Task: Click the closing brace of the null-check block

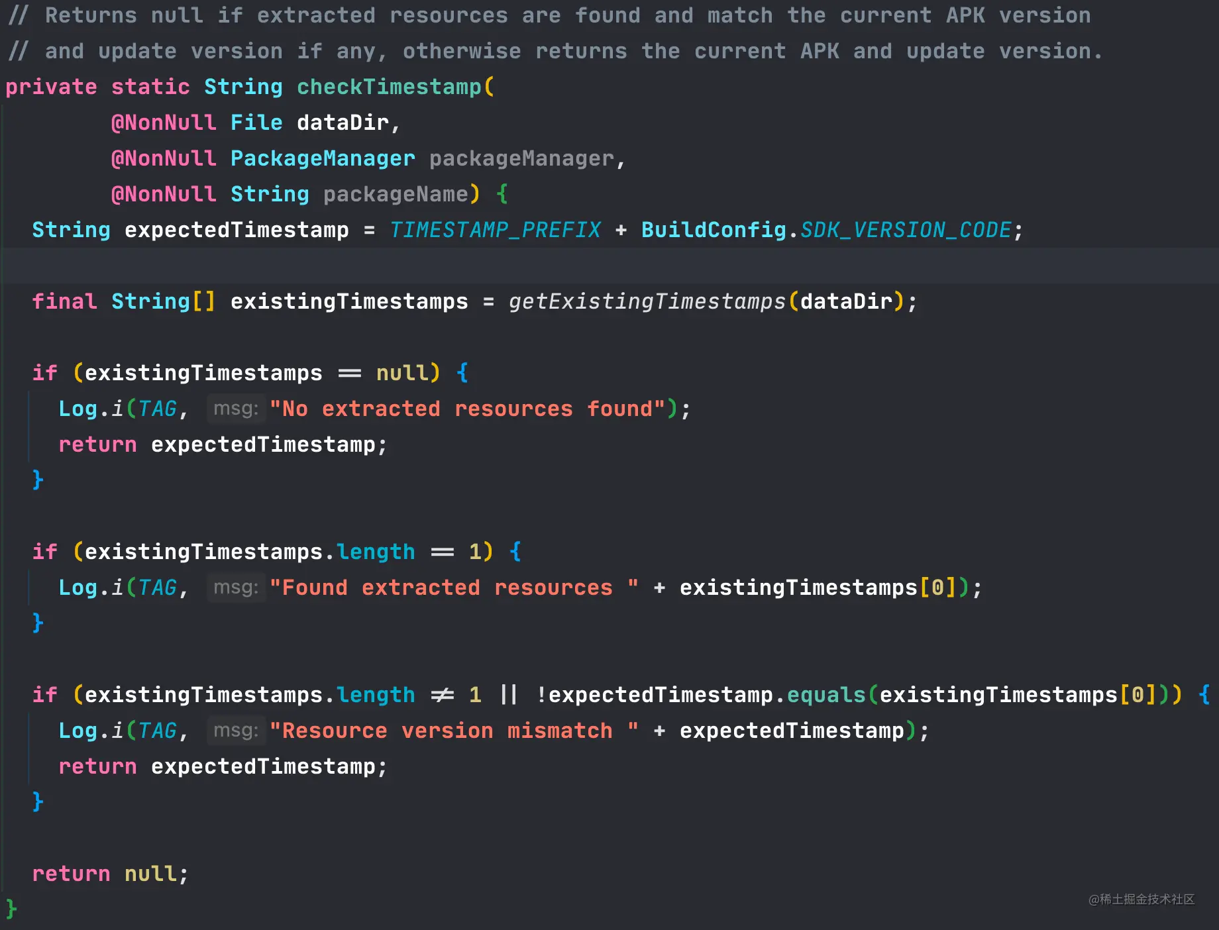Action: [x=38, y=480]
